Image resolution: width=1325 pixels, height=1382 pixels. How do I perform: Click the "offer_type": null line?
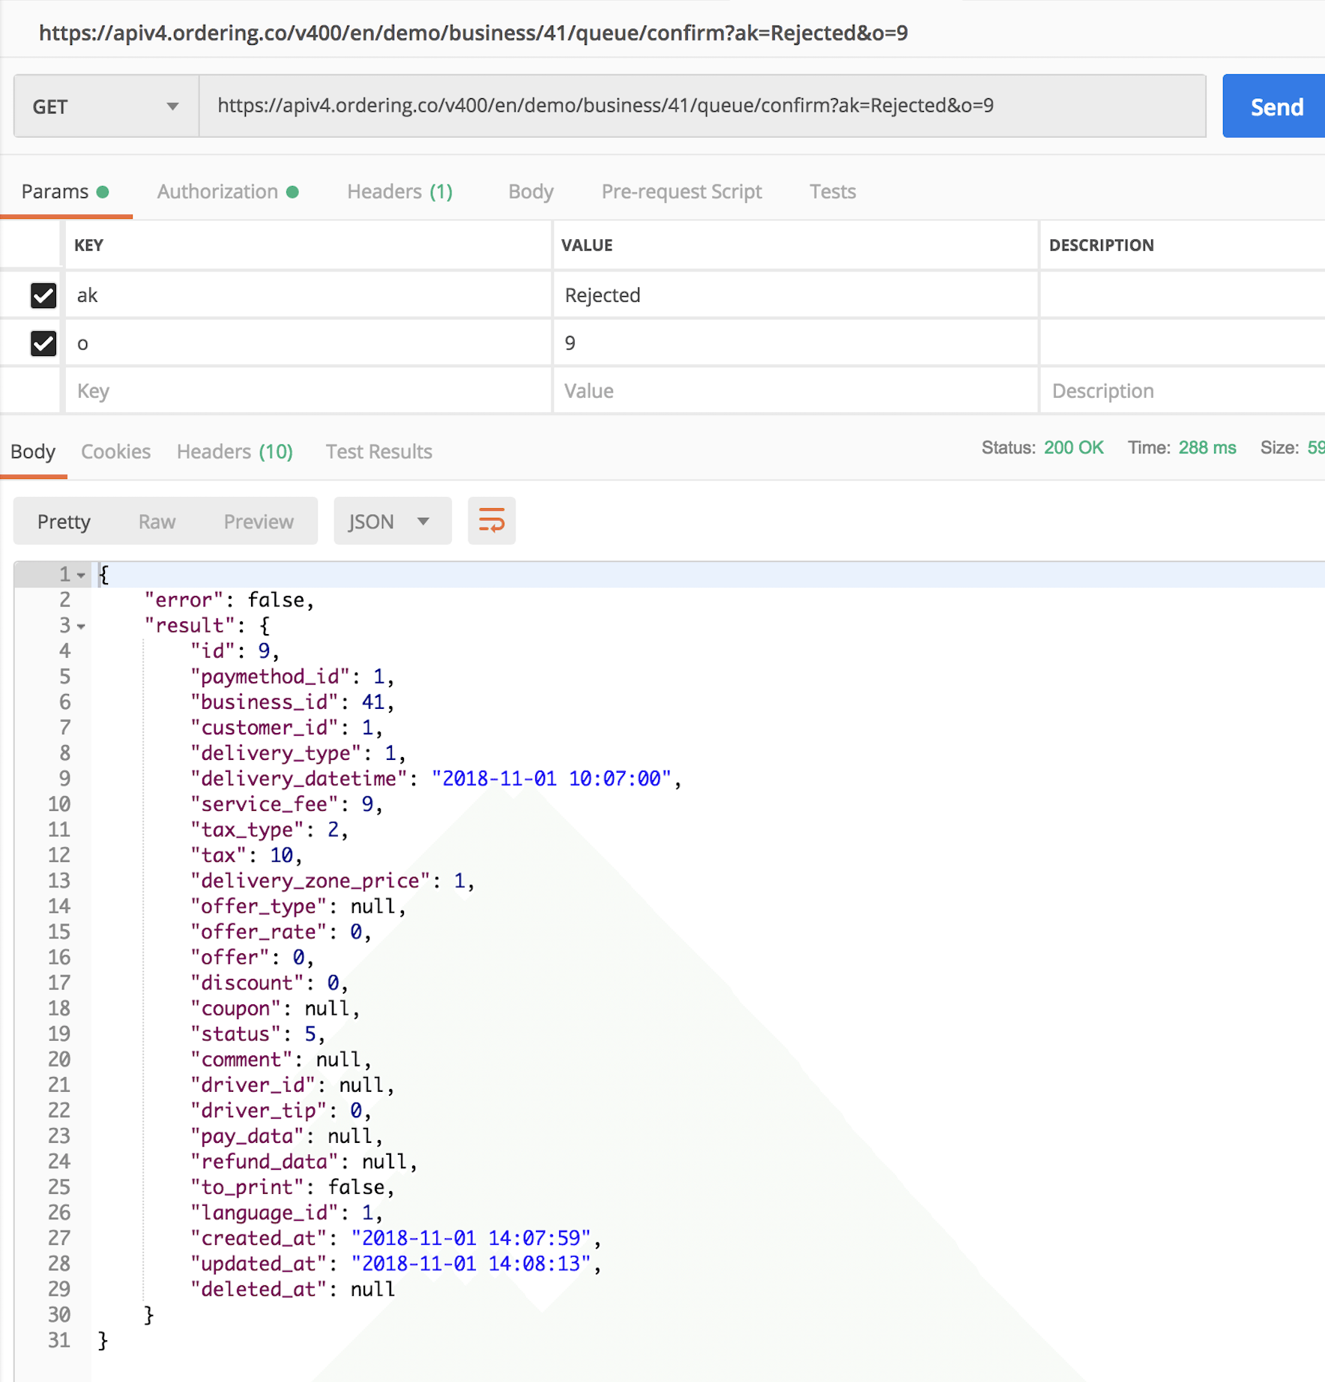(298, 906)
